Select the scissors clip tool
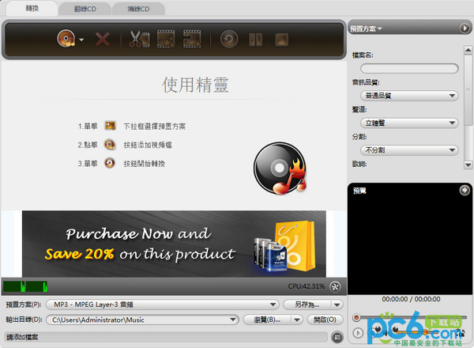Image resolution: width=474 pixels, height=348 pixels. tap(139, 39)
